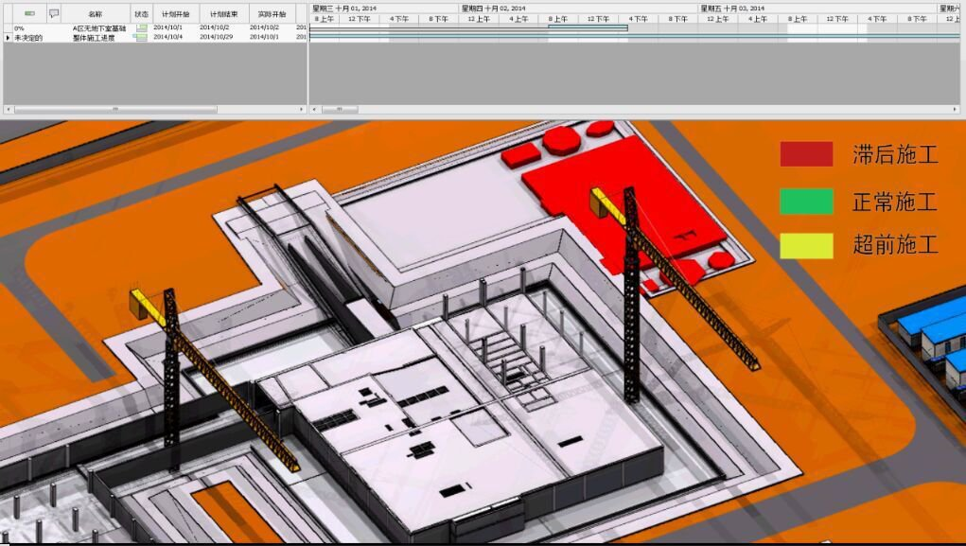This screenshot has width=966, height=546.
Task: Click the task table horizontal scrollbar thumb
Action: coord(115,109)
